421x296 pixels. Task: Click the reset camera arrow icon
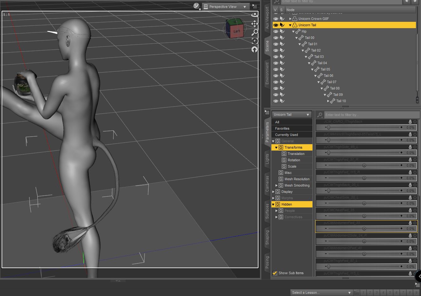(x=254, y=49)
